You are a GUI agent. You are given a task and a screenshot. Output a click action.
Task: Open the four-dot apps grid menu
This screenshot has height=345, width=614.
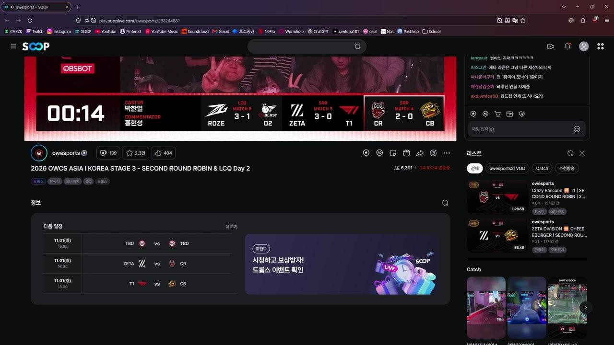pos(601,46)
